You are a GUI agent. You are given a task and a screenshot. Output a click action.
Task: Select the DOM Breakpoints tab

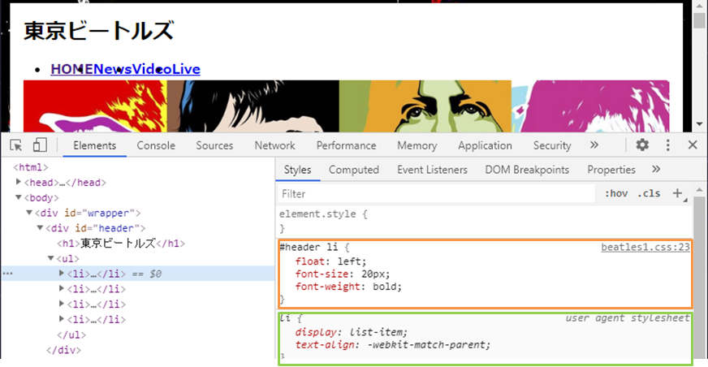527,170
